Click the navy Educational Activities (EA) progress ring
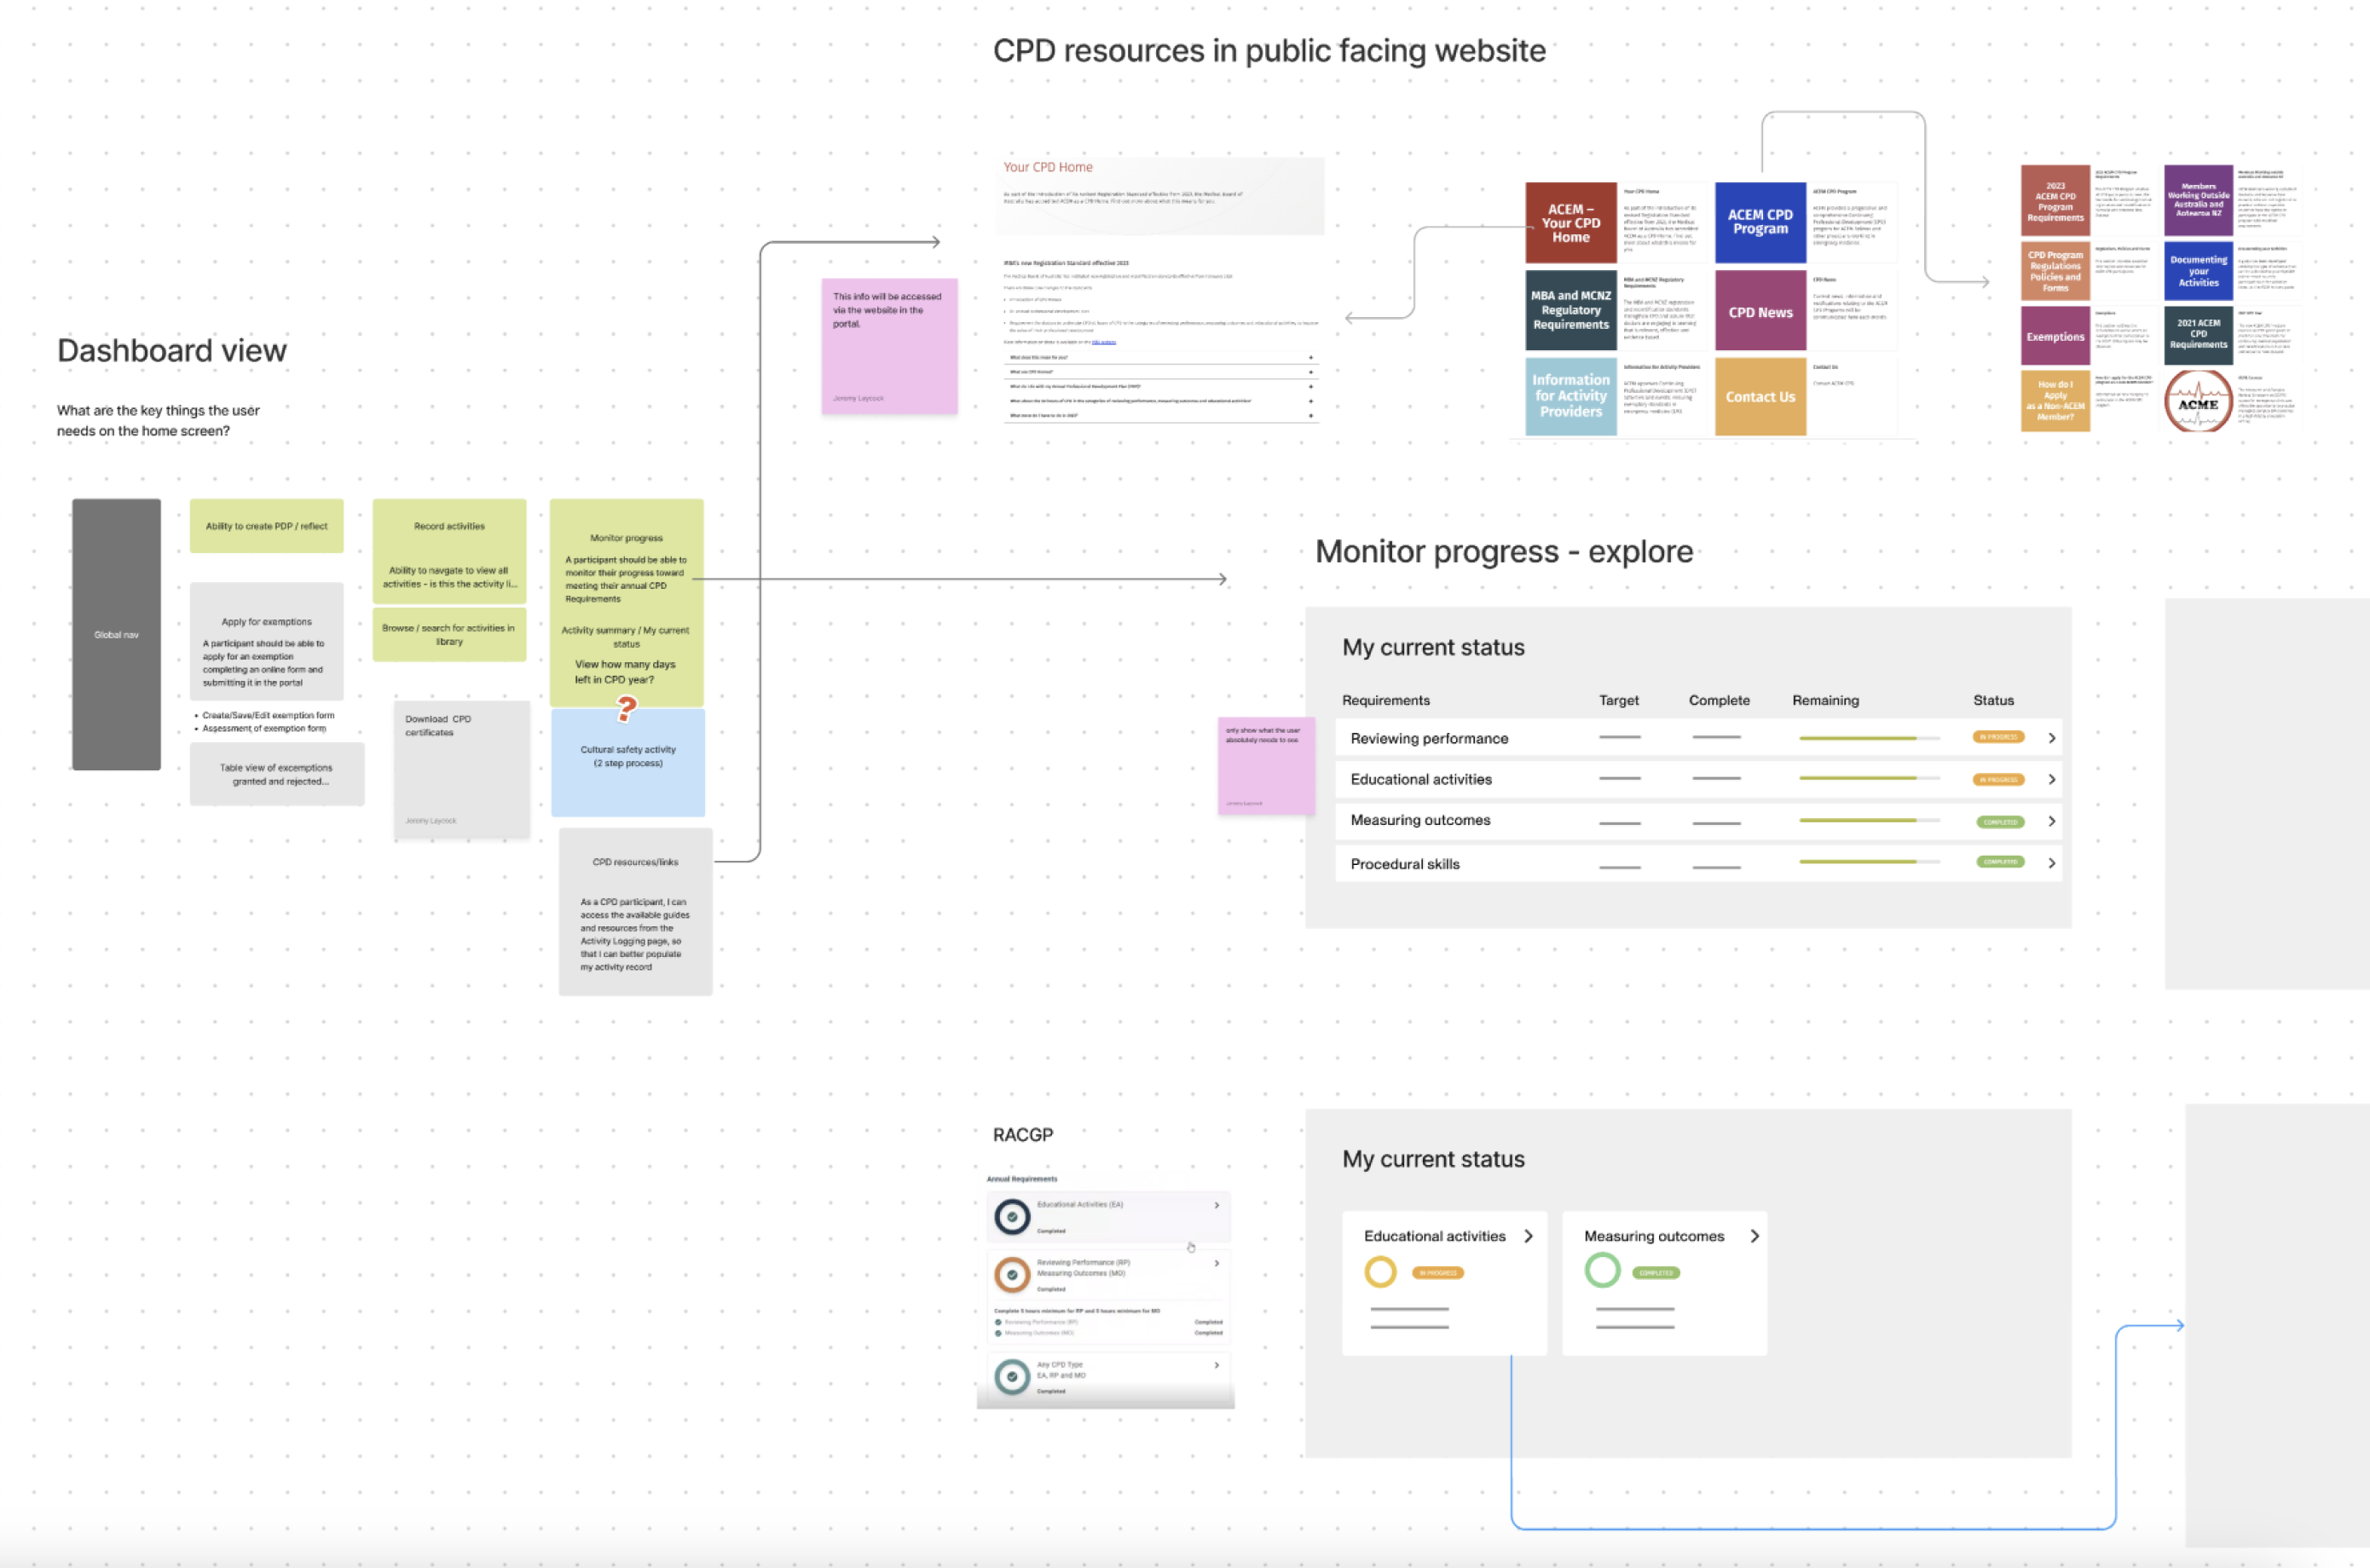The height and width of the screenshot is (1568, 2370). [x=1013, y=1217]
